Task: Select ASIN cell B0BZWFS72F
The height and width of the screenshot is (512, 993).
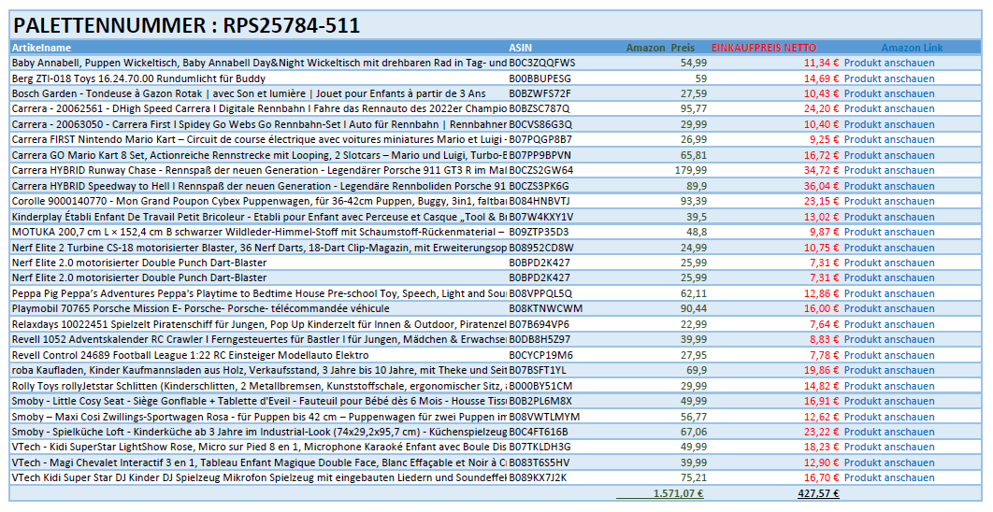Action: click(x=540, y=93)
